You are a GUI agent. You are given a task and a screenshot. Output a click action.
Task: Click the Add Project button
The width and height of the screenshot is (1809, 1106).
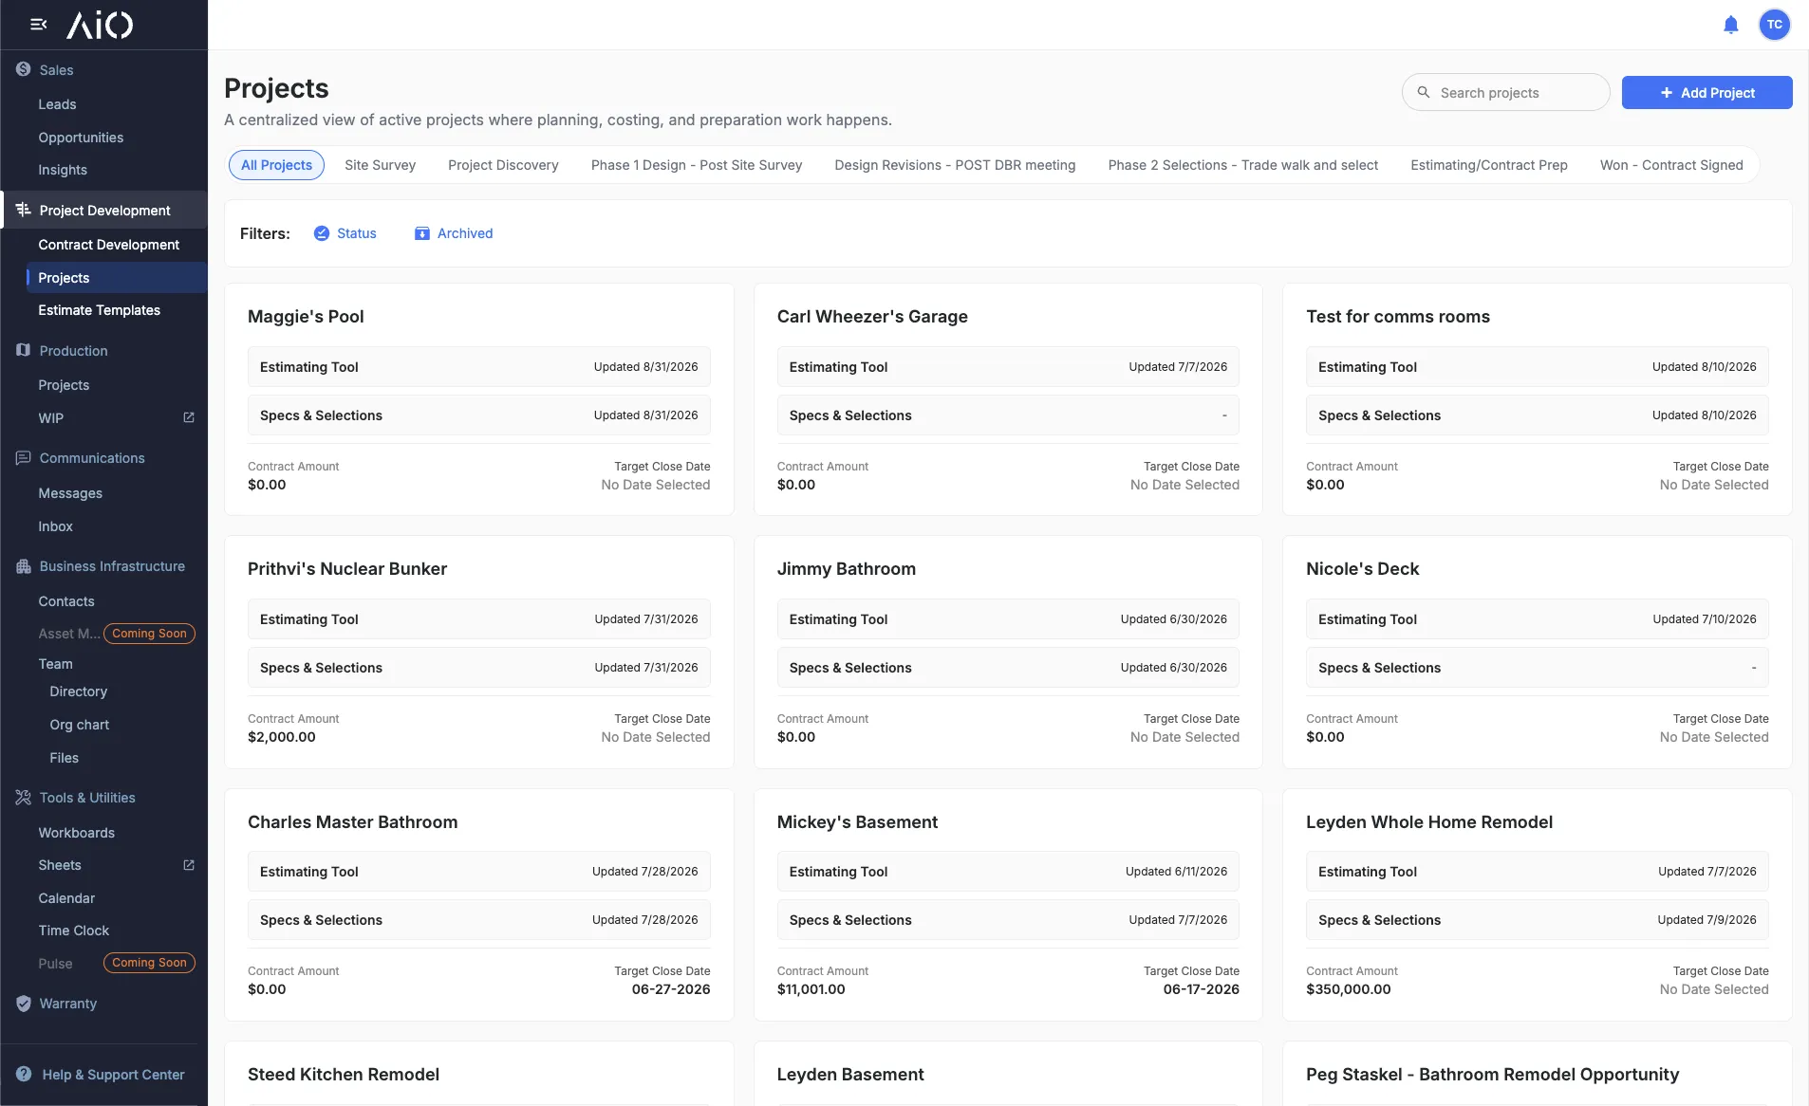(x=1706, y=92)
